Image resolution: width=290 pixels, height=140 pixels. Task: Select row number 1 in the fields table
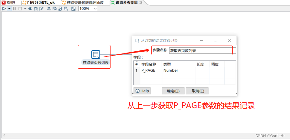[x=137, y=70]
